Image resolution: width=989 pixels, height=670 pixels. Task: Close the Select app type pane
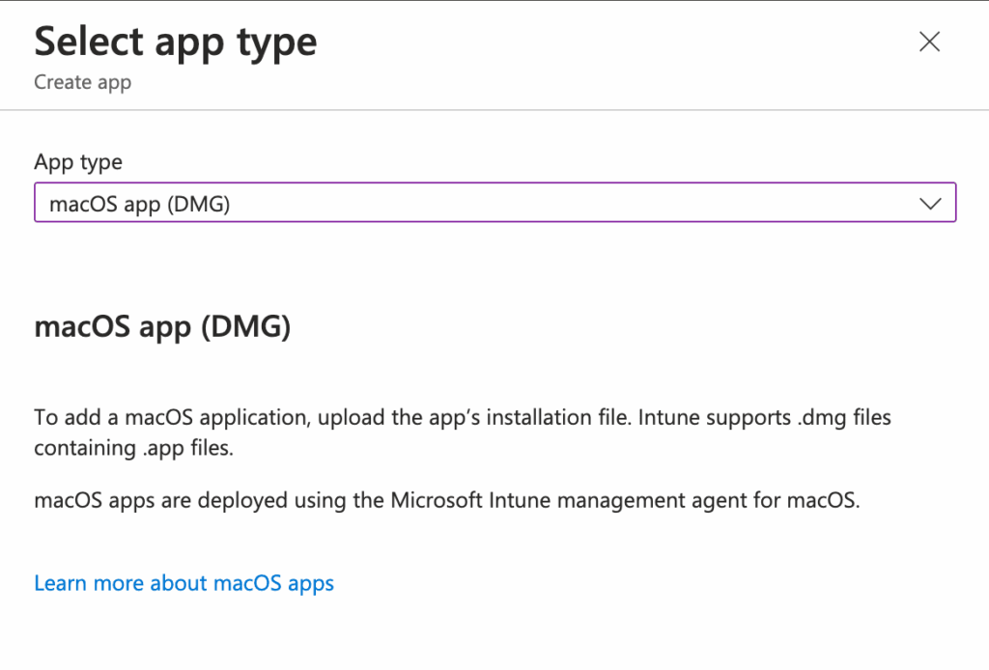coord(929,42)
